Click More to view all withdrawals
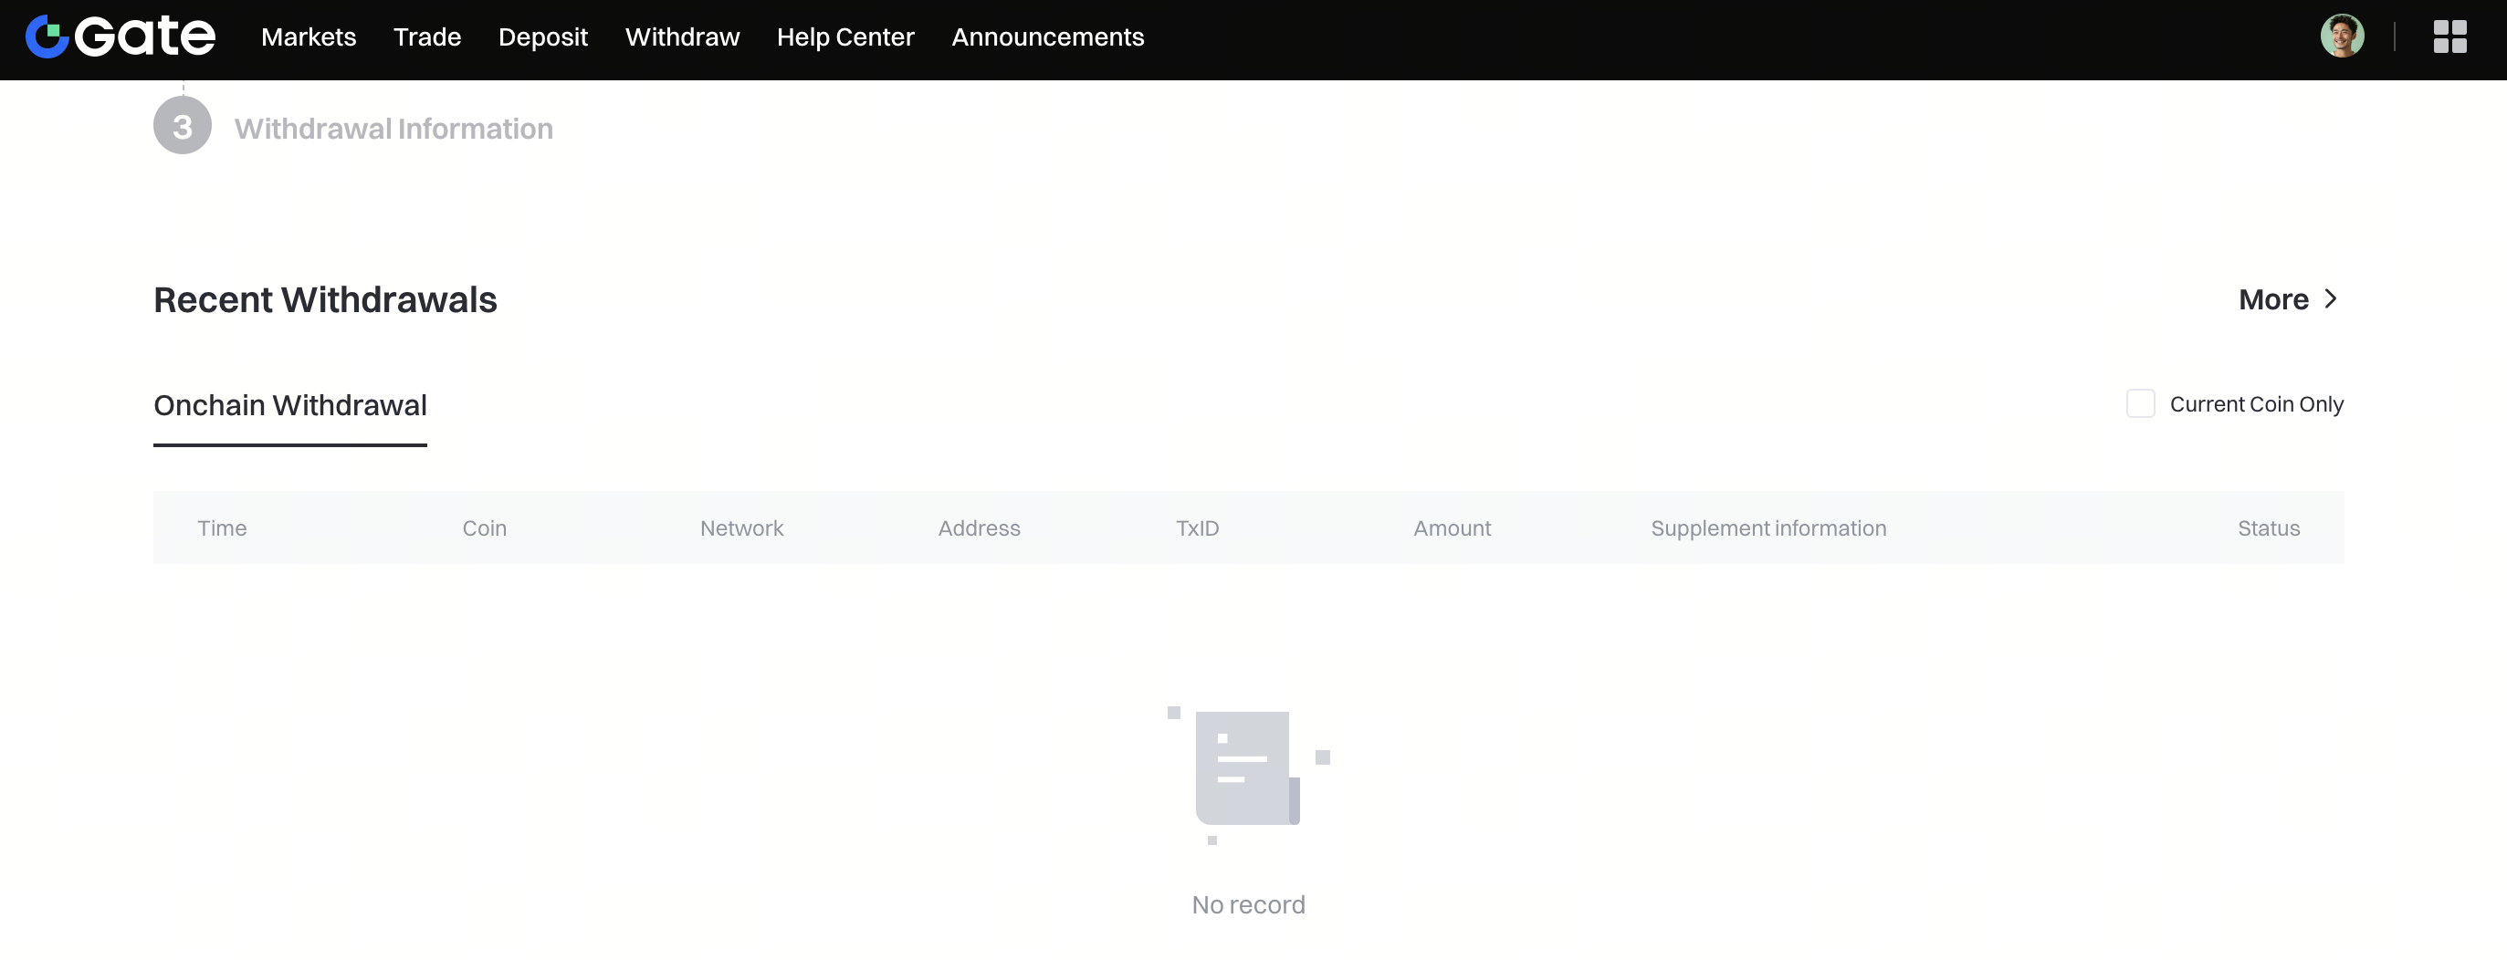This screenshot has width=2507, height=960. click(2272, 299)
